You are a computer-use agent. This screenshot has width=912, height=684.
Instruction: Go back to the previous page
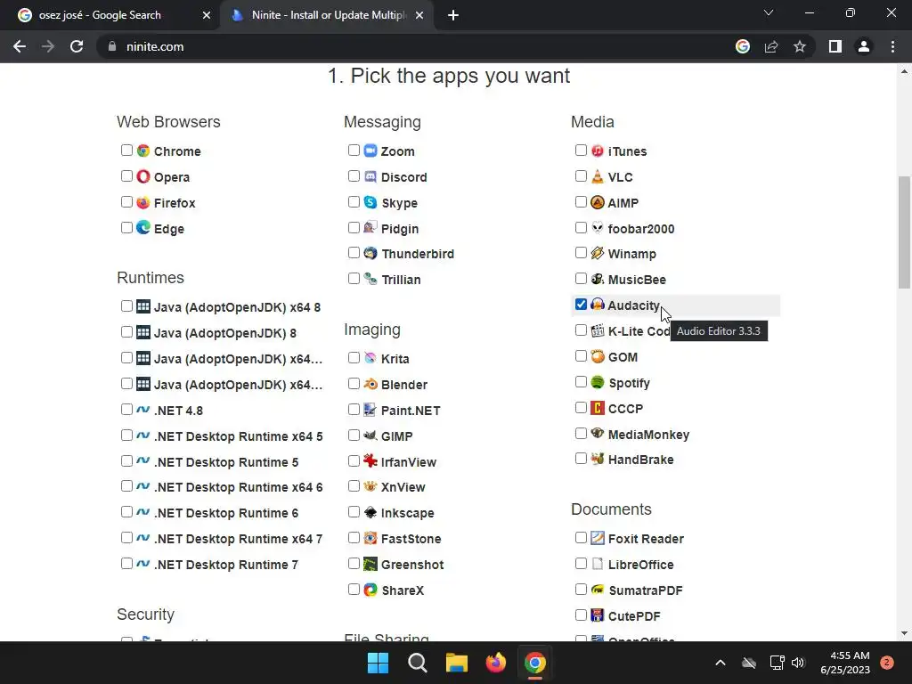(x=20, y=46)
